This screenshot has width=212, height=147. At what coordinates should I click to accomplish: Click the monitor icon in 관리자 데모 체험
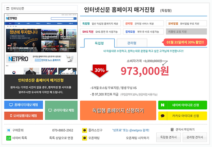[x=50, y=110]
